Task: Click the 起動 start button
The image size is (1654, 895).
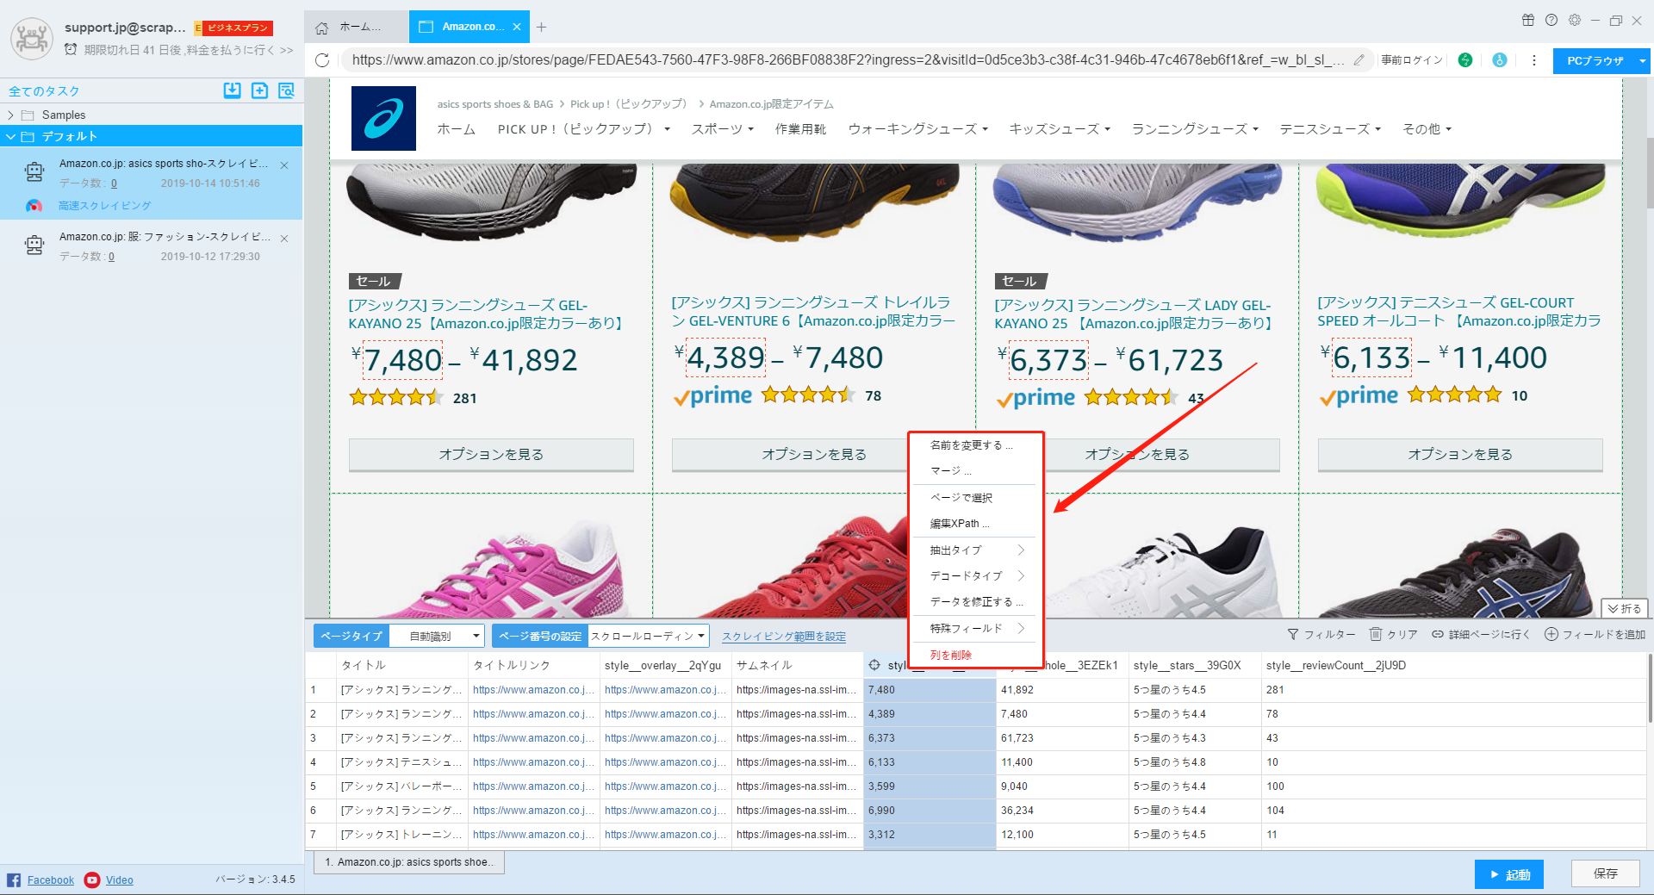Action: 1508,874
